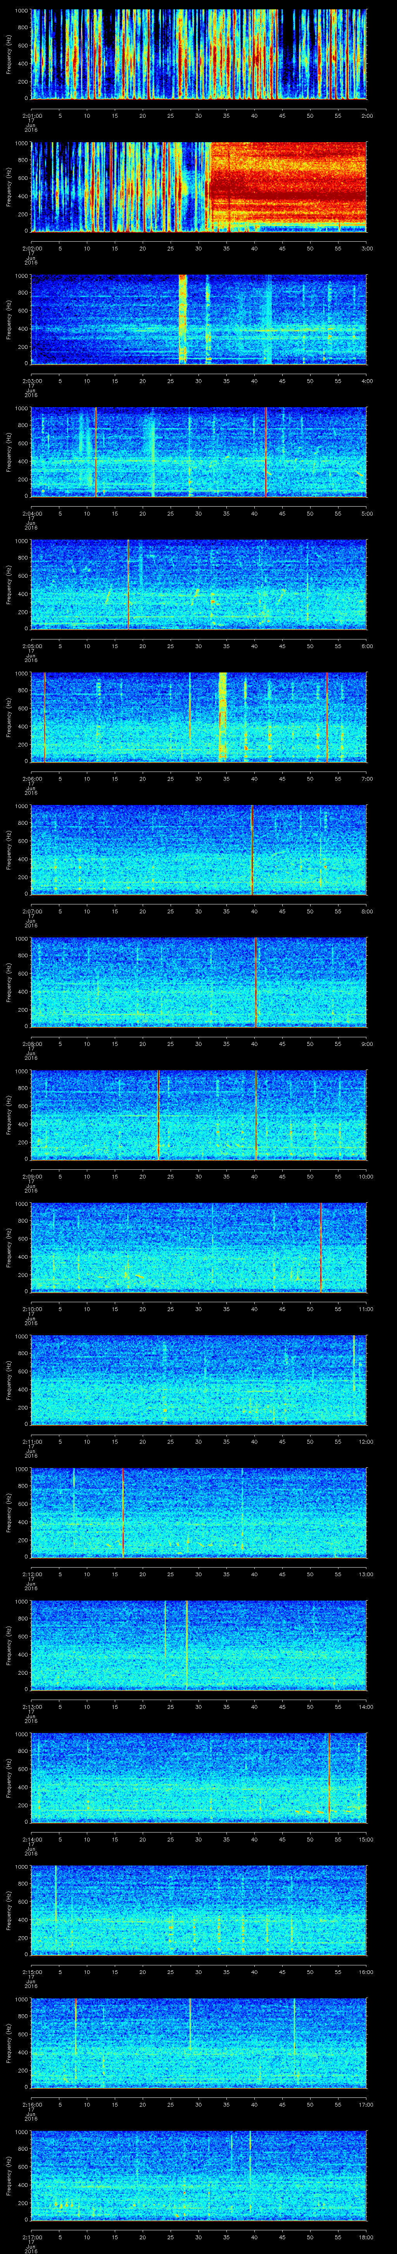Open the spectrogram panel starting at 2:09:00
397x2254 pixels.
199,1115
